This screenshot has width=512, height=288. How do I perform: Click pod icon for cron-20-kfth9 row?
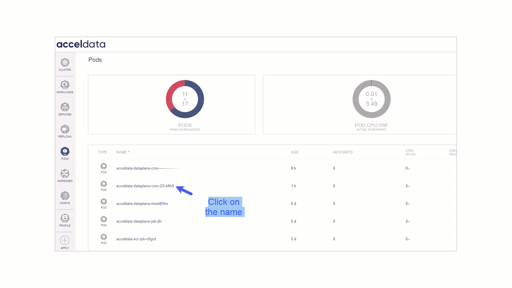click(x=104, y=184)
